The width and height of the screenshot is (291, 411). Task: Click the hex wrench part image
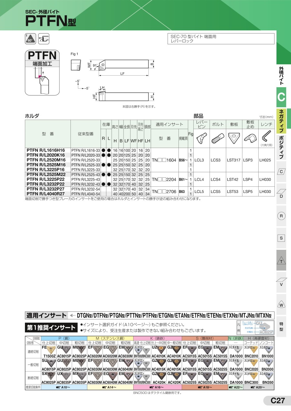(x=266, y=137)
